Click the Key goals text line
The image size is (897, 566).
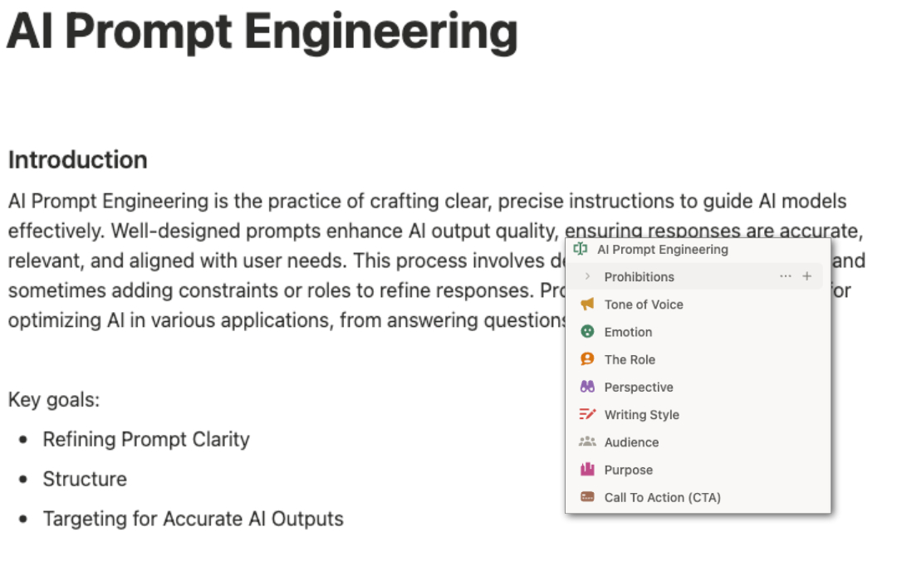pyautogui.click(x=54, y=400)
